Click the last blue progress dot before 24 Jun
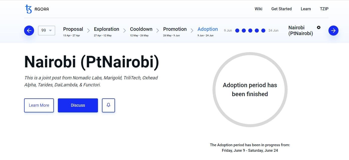This screenshot has height=160, width=349. pyautogui.click(x=263, y=30)
